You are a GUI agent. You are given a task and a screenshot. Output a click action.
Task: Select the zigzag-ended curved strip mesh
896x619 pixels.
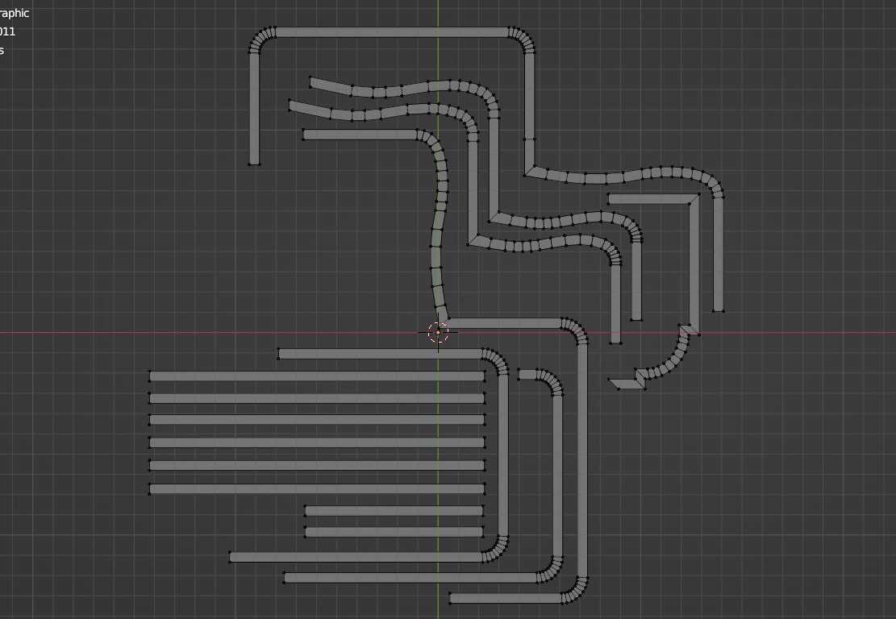[x=669, y=364]
